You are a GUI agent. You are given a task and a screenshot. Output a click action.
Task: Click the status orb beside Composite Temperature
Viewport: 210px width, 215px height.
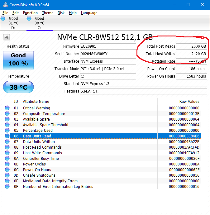[7, 114]
